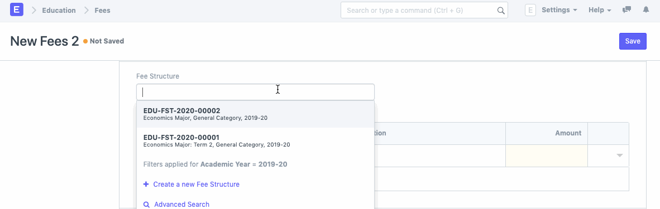Viewport: 660px width, 209px height.
Task: Expand the Settings dropdown menu
Action: (559, 10)
